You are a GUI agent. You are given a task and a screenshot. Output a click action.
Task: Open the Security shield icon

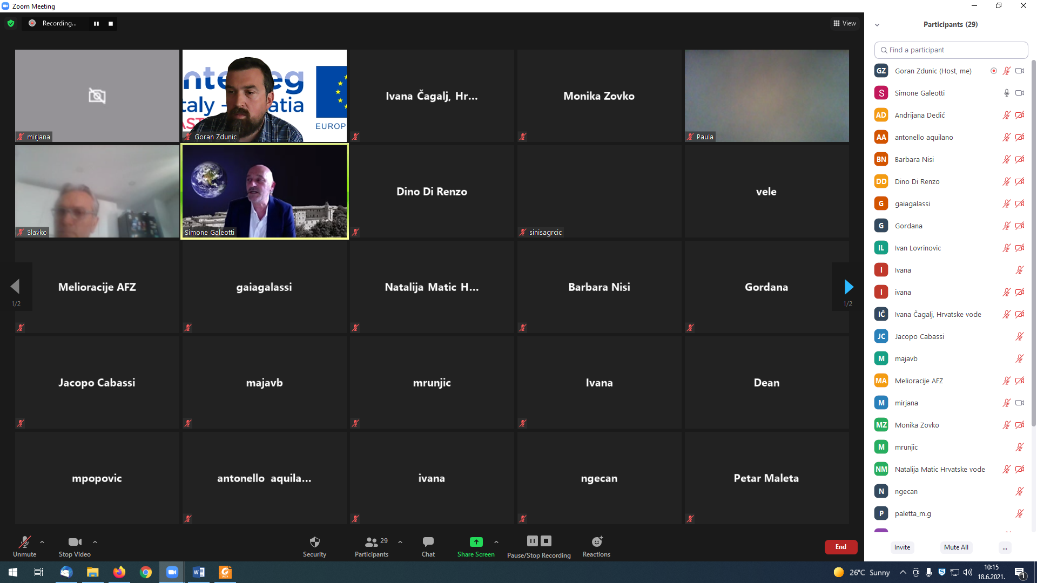click(314, 542)
